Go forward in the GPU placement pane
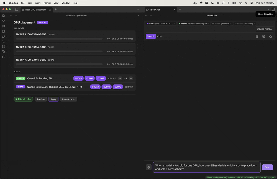 pyautogui.click(x=16, y=16)
